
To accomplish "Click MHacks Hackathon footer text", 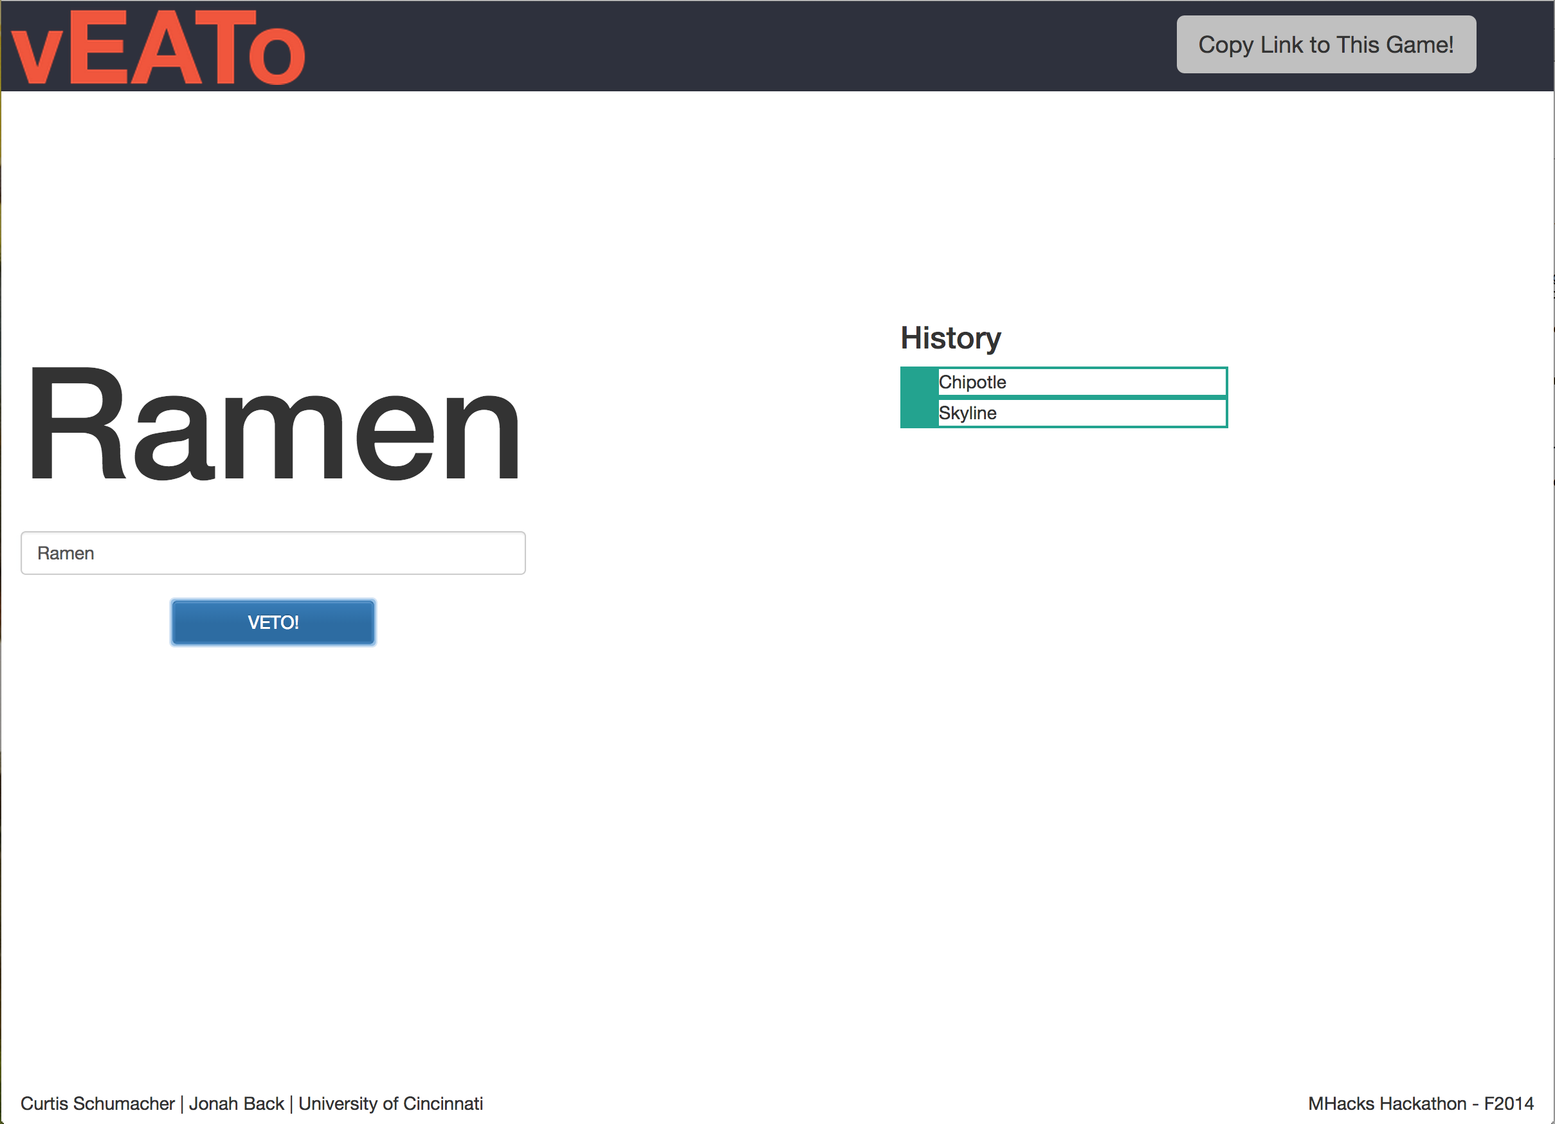I will point(1387,1103).
